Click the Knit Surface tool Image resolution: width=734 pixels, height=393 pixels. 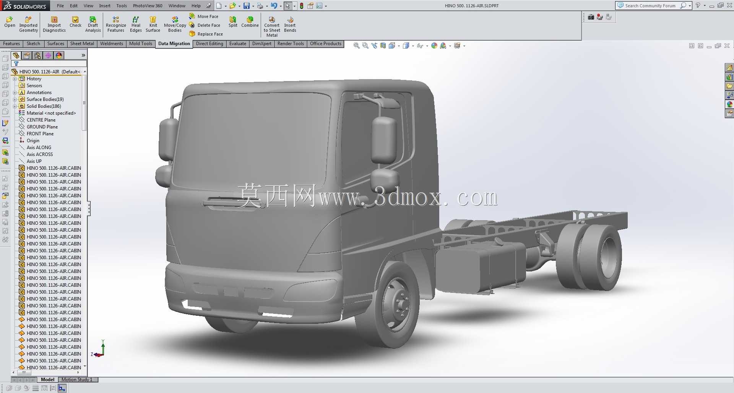pos(153,19)
